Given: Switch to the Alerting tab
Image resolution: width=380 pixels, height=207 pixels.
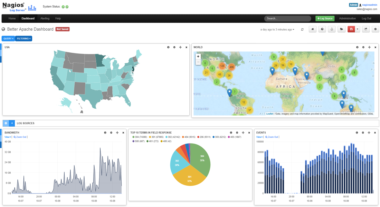Looking at the screenshot, I should [x=45, y=18].
